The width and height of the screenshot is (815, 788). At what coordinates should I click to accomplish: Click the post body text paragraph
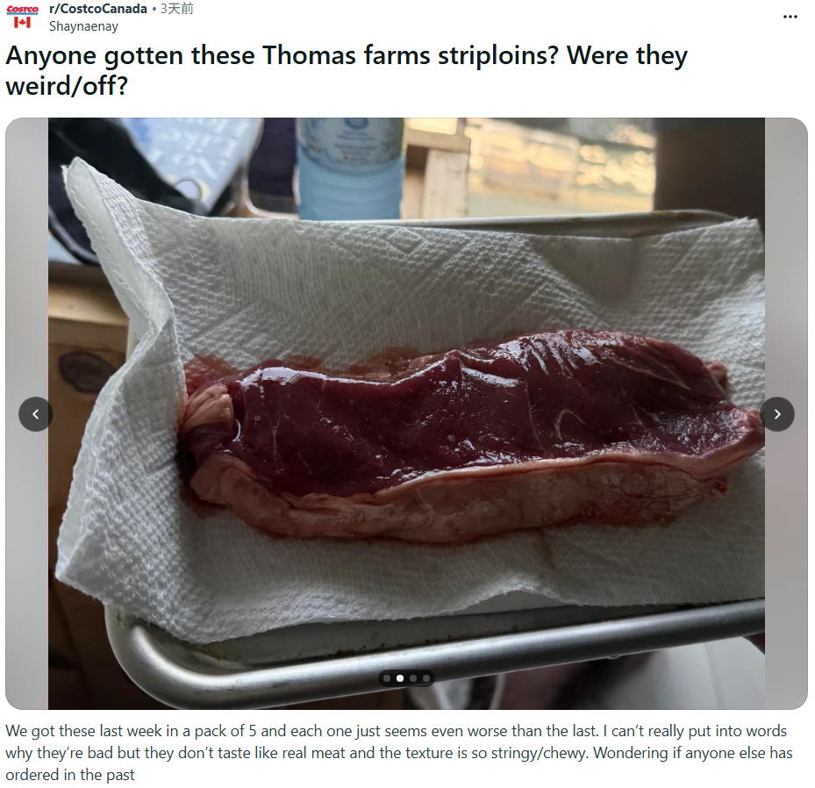[x=398, y=753]
